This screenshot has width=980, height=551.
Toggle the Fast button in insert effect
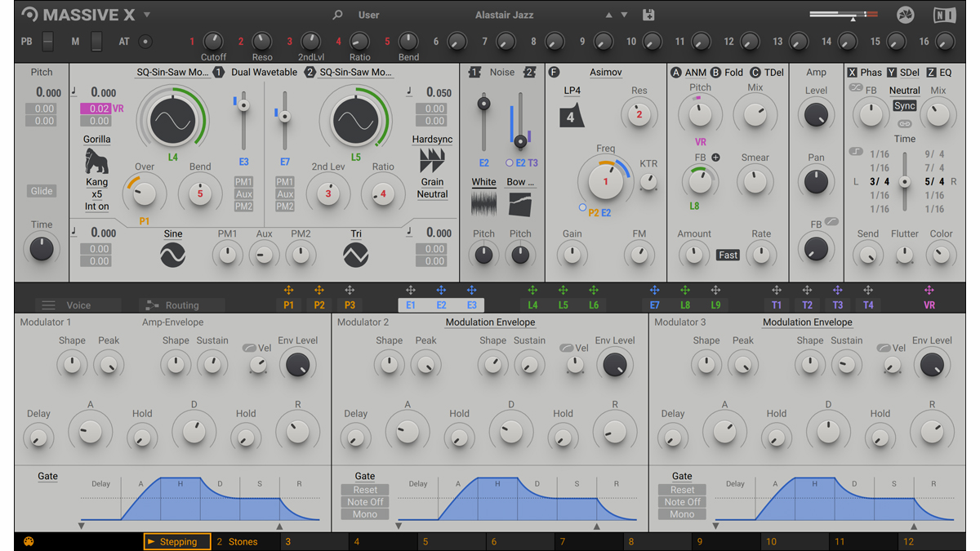pyautogui.click(x=728, y=255)
